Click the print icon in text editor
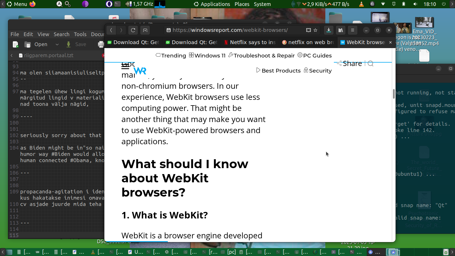455x256 pixels. (x=101, y=44)
